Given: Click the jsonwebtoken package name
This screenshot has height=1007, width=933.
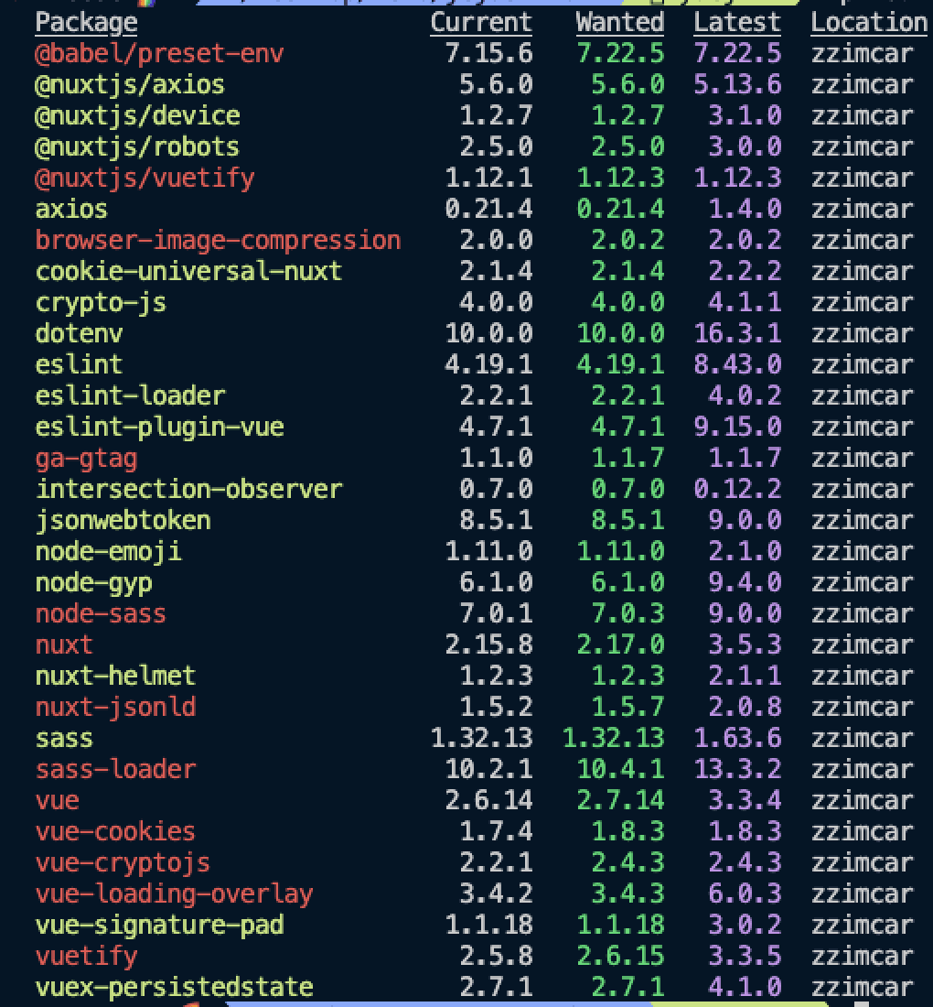Looking at the screenshot, I should pyautogui.click(x=123, y=520).
